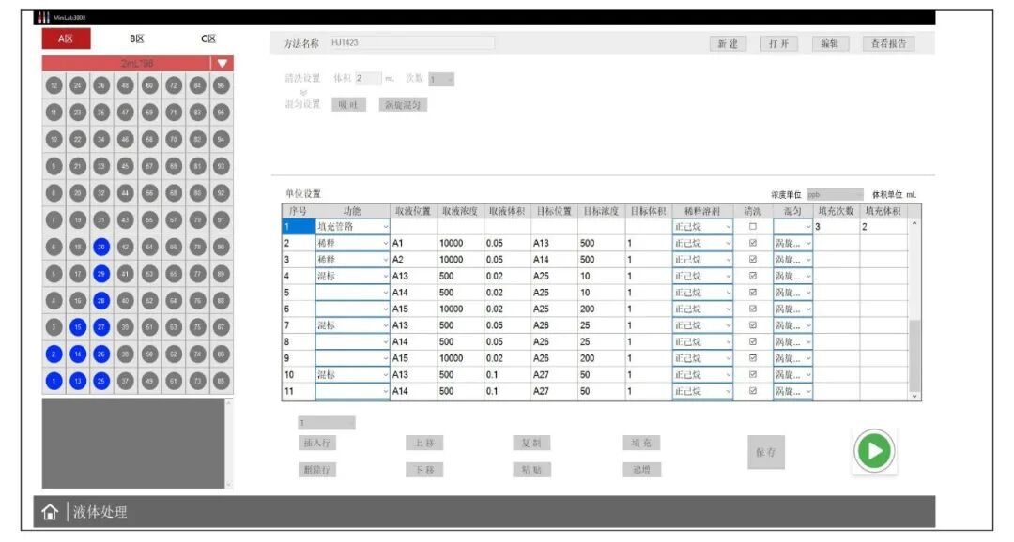The image size is (1014, 542).
Task: Select blue vial position 30
Action: coord(101,247)
